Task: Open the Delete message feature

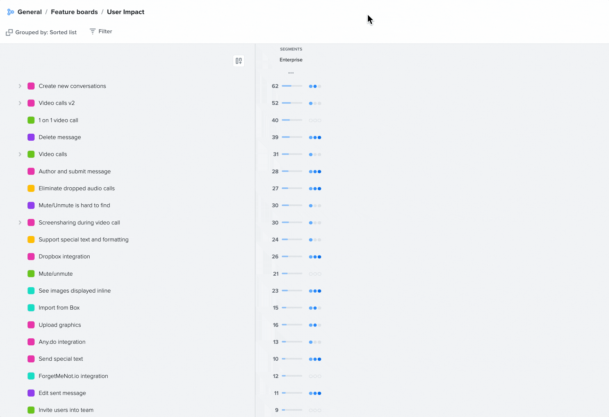Action: (60, 137)
